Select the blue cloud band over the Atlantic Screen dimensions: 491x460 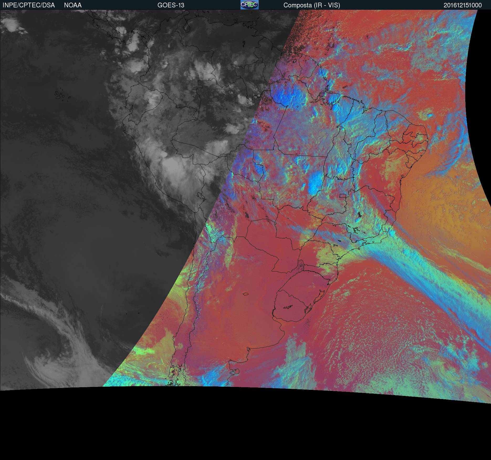tap(431, 287)
